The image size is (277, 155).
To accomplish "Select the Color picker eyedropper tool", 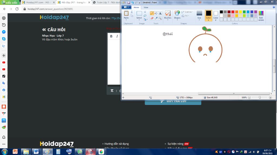I will pyautogui.click(x=156, y=18).
